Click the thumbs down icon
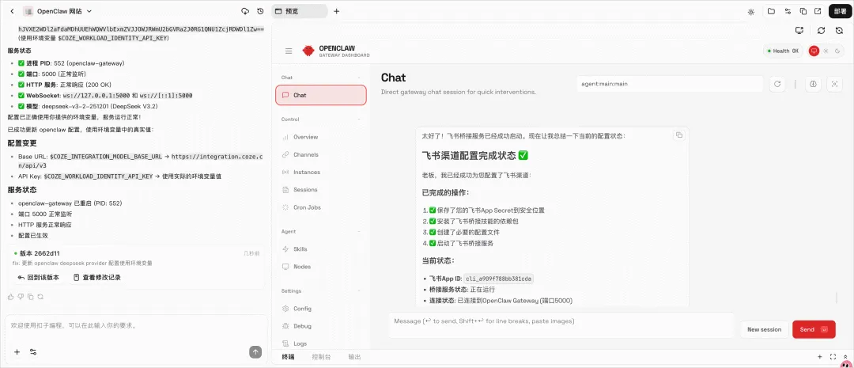 (x=21, y=297)
